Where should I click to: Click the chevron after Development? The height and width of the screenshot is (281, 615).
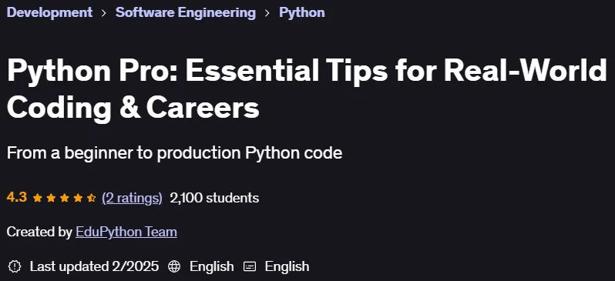click(x=104, y=13)
